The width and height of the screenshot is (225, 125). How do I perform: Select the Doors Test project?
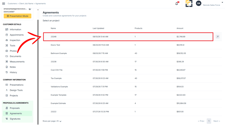132,45
